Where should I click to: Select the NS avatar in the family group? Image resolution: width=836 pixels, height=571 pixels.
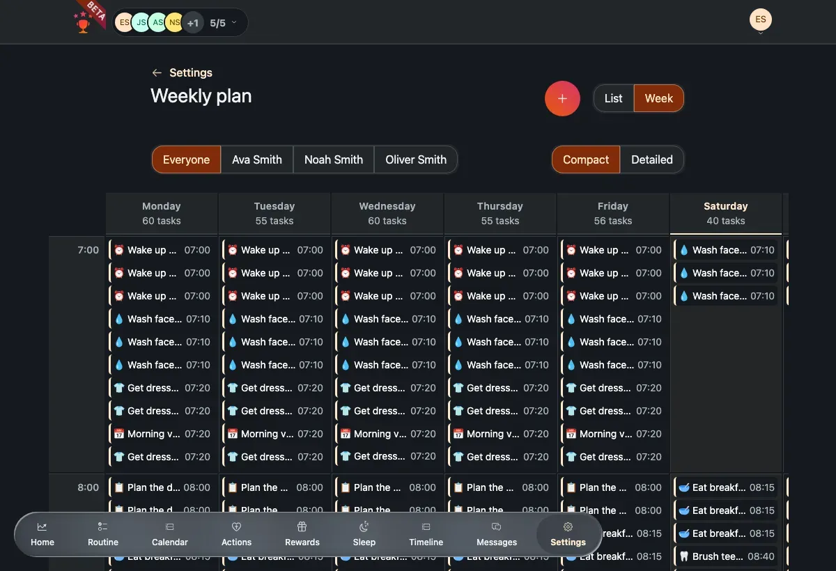(174, 23)
